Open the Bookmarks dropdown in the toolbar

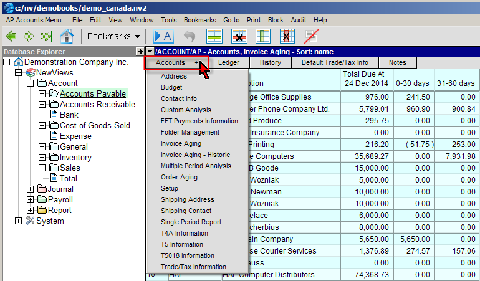click(113, 36)
